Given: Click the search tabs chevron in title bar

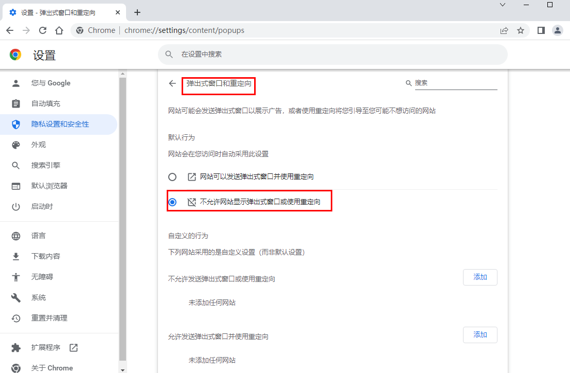Looking at the screenshot, I should (503, 5).
